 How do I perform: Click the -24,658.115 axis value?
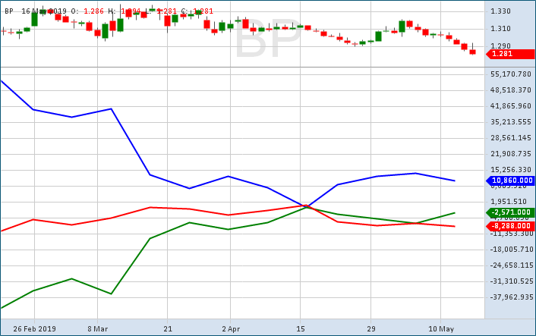[512, 265]
